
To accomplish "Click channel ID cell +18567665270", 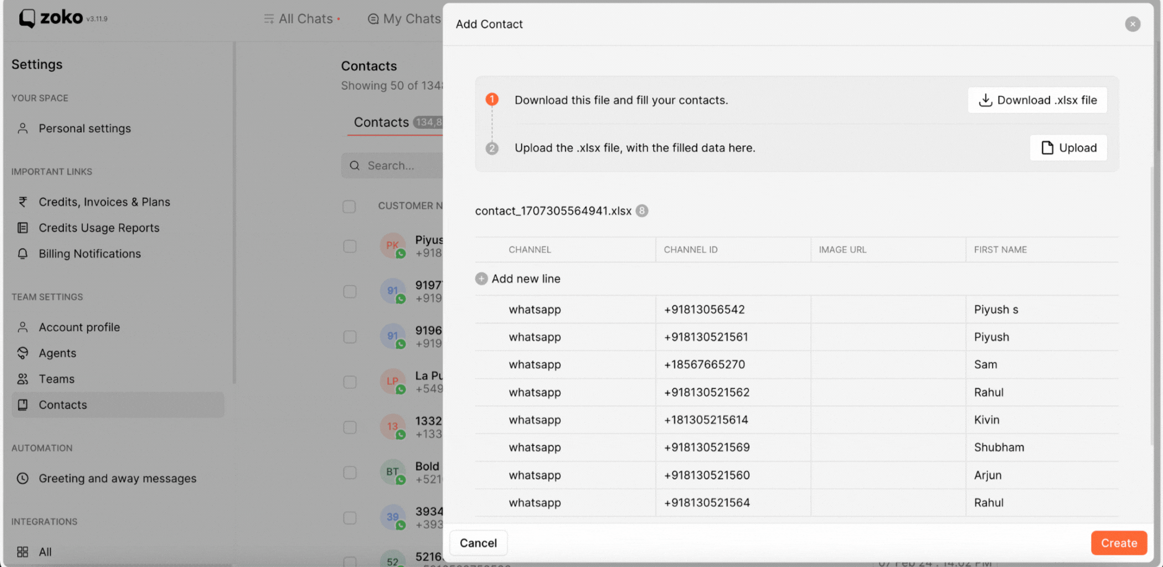I will click(x=733, y=364).
